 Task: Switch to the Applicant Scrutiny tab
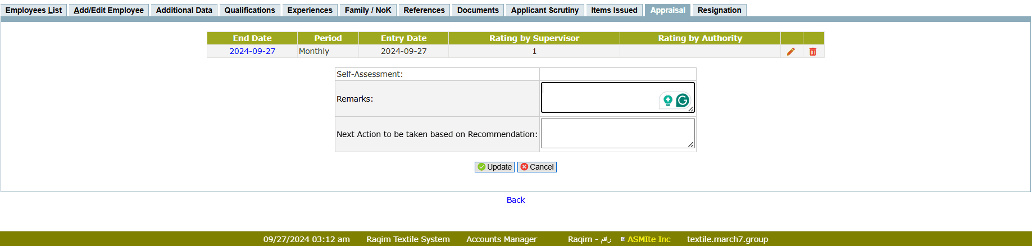[x=544, y=10]
